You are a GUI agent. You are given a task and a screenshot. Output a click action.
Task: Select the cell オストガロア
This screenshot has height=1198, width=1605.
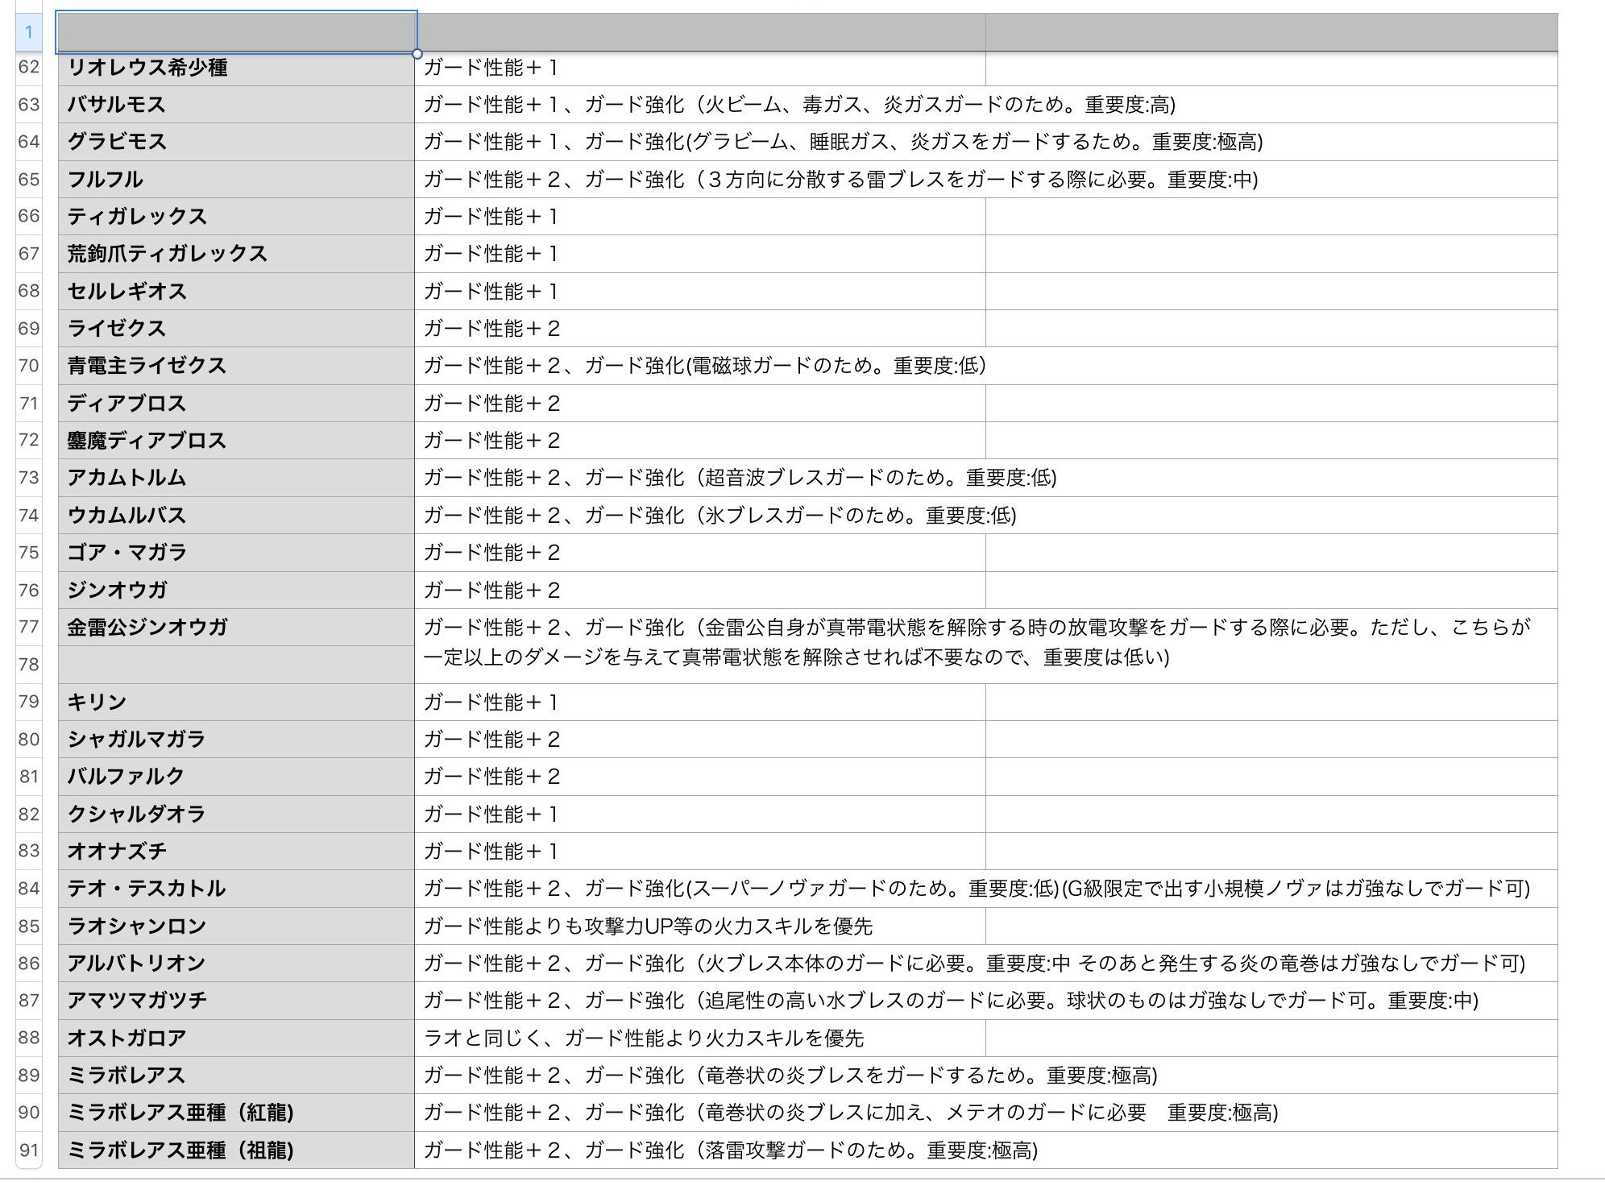point(236,1038)
